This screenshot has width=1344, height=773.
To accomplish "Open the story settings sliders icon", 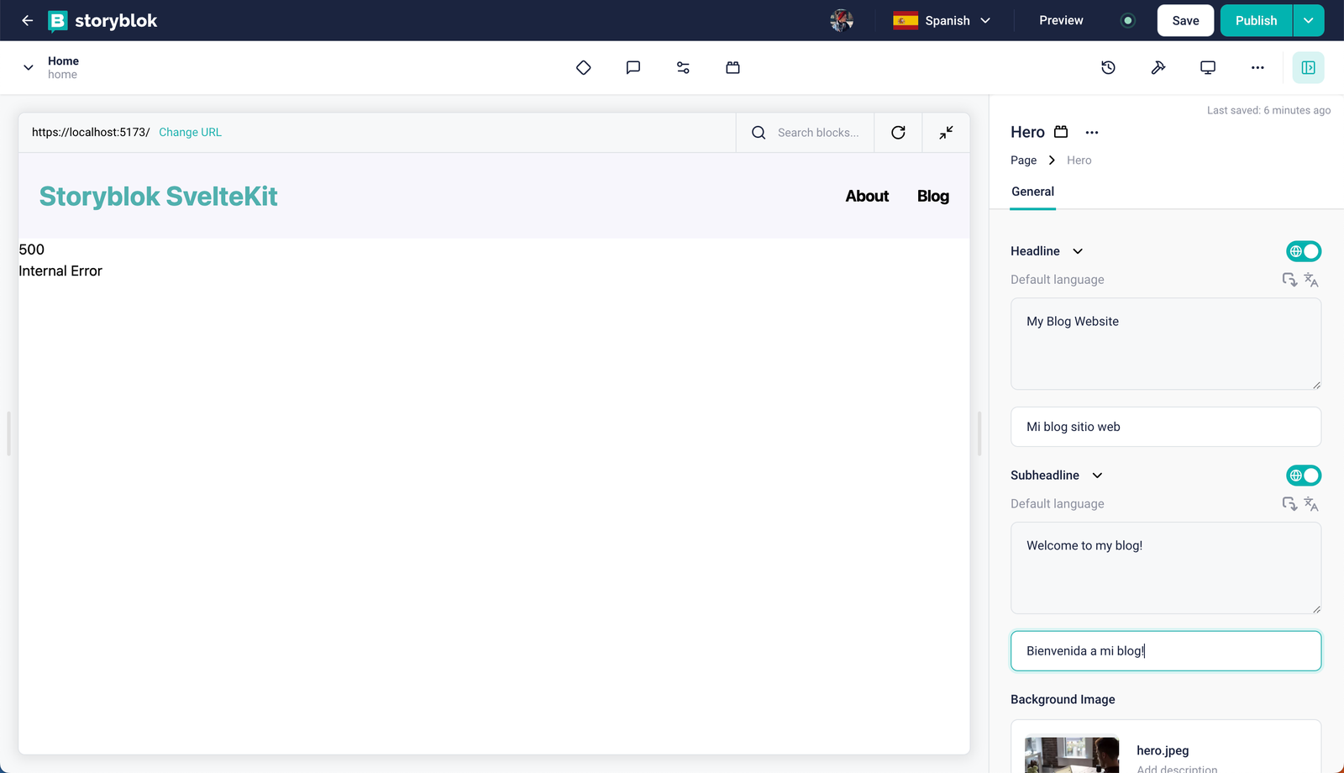I will point(683,67).
